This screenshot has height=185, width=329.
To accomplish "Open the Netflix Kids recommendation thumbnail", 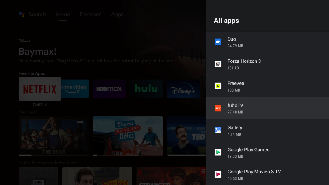I will (x=38, y=176).
